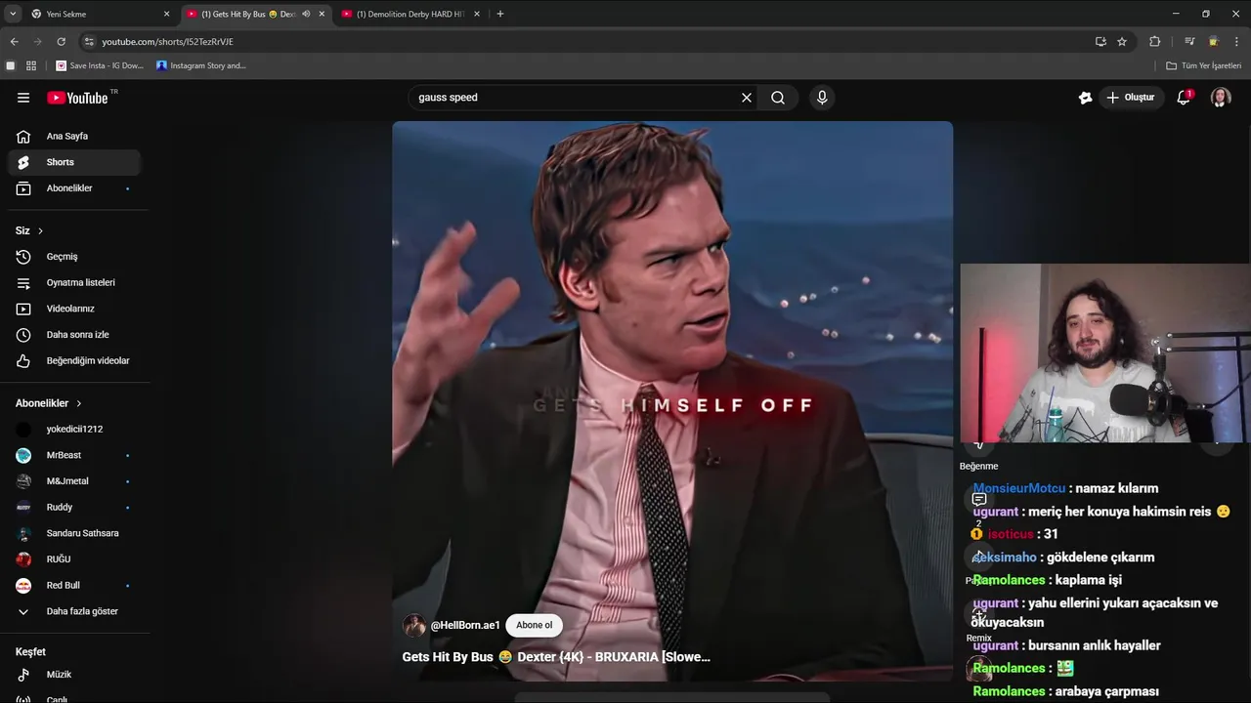Open the media control music icon

pyautogui.click(x=1189, y=42)
